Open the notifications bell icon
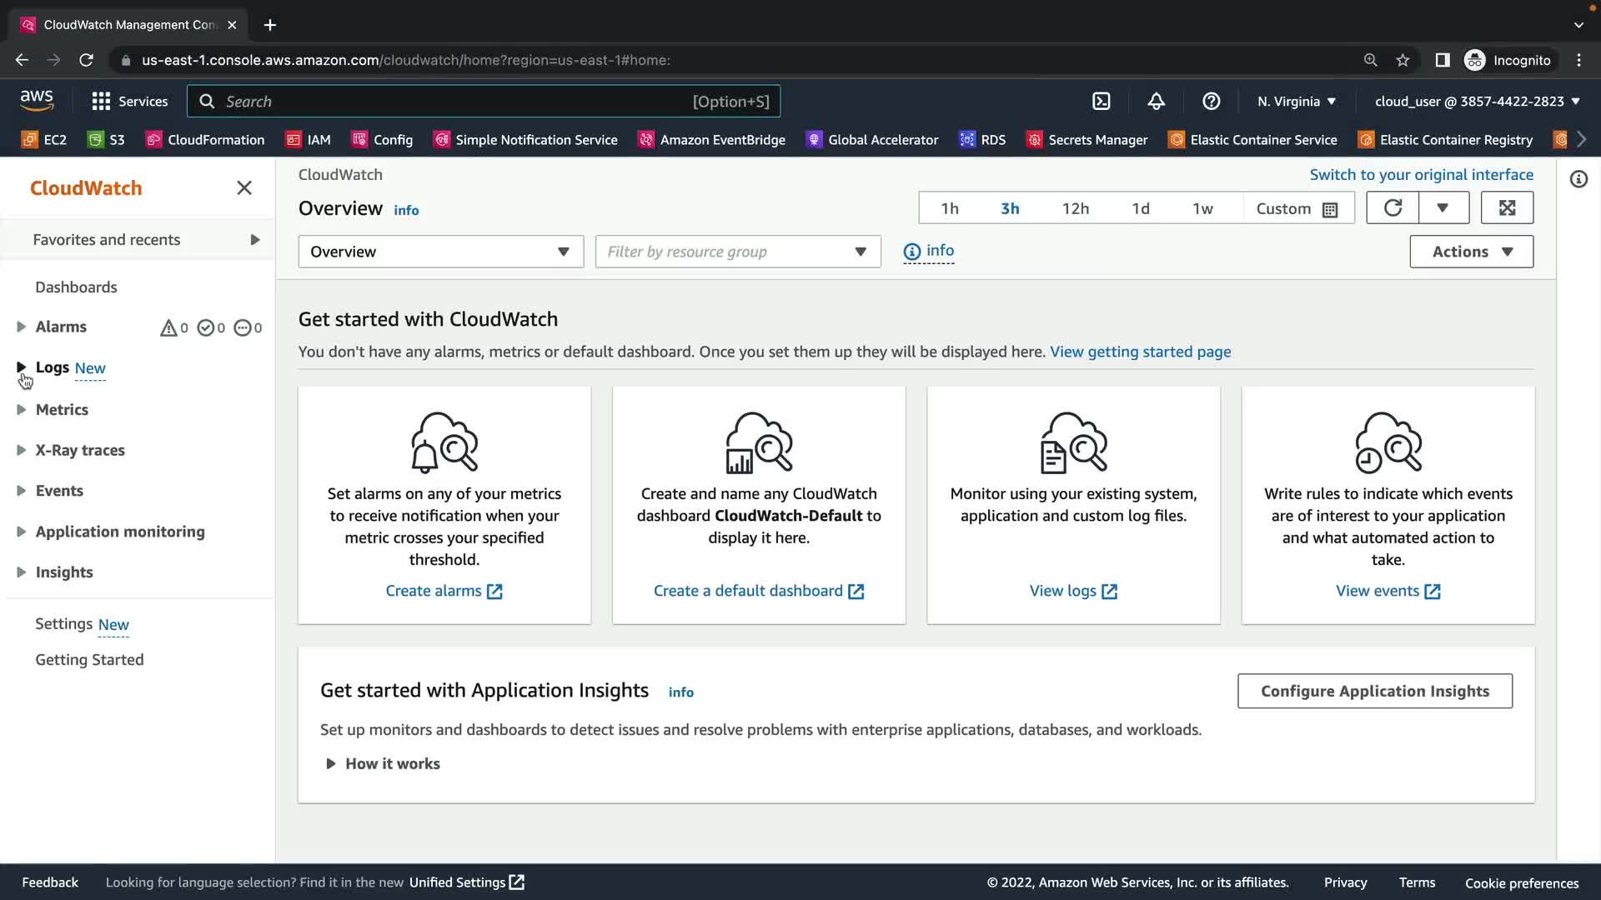 click(1156, 102)
